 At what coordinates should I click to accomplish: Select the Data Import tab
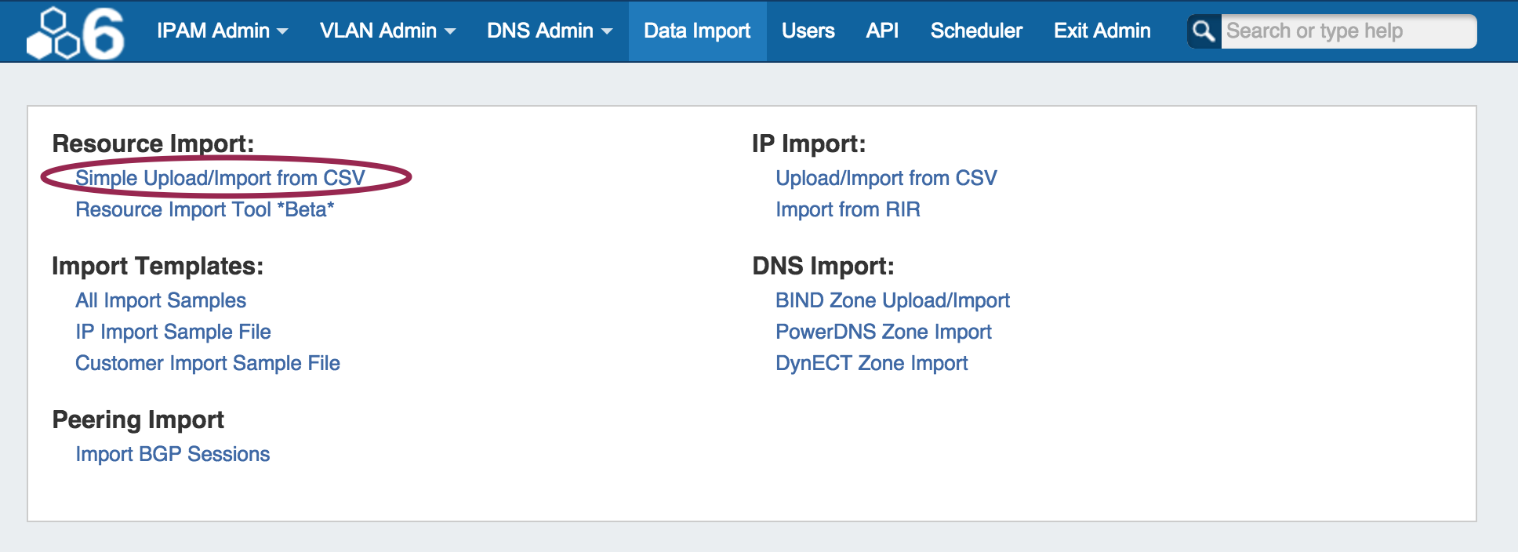697,31
